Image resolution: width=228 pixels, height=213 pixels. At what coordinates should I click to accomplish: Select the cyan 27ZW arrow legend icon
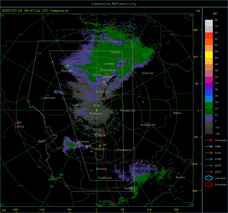pyautogui.click(x=209, y=159)
